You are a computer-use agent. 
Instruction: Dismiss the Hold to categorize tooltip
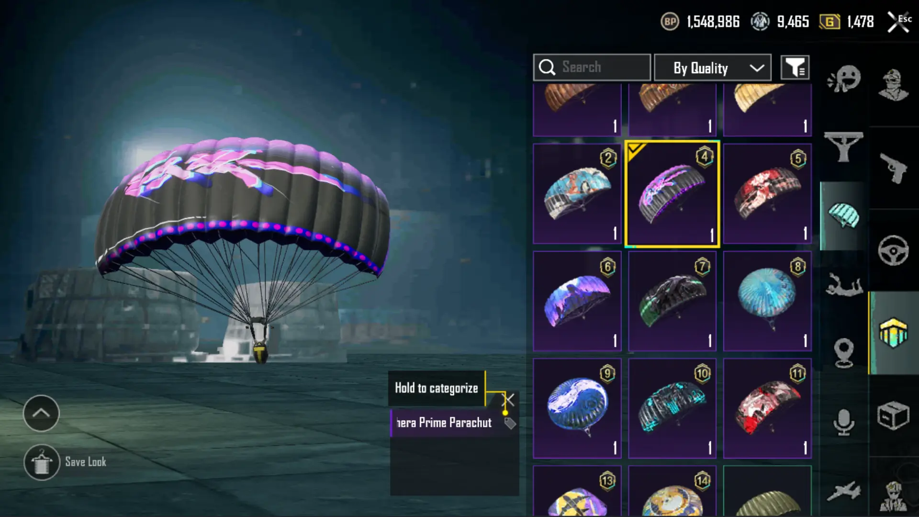(x=509, y=400)
